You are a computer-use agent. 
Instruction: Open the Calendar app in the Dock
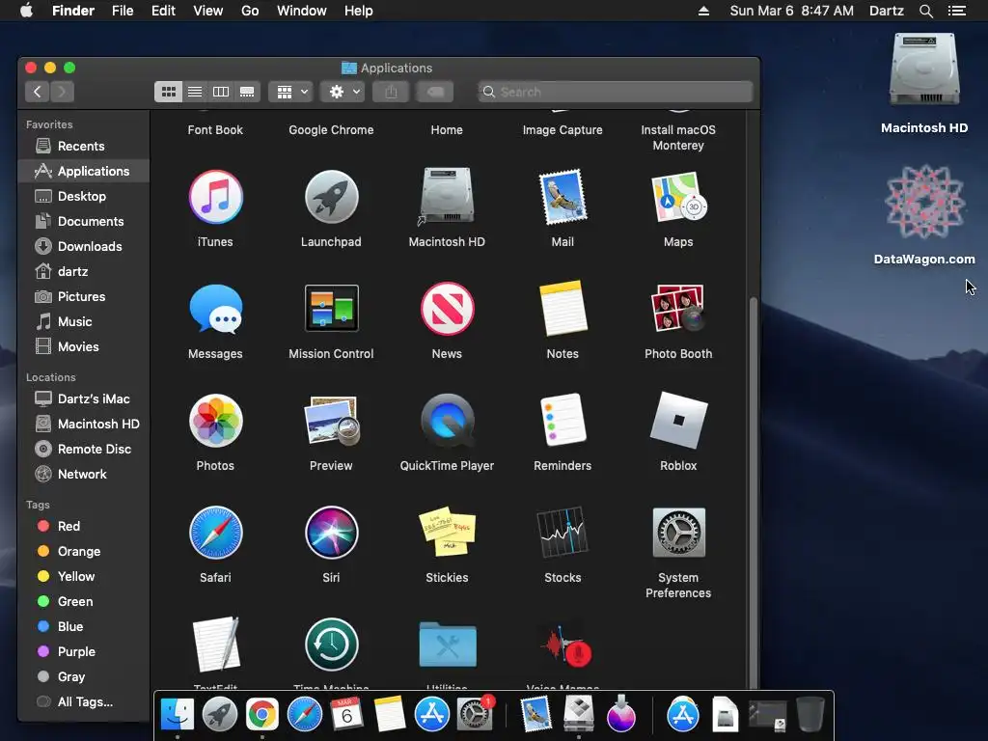click(346, 715)
